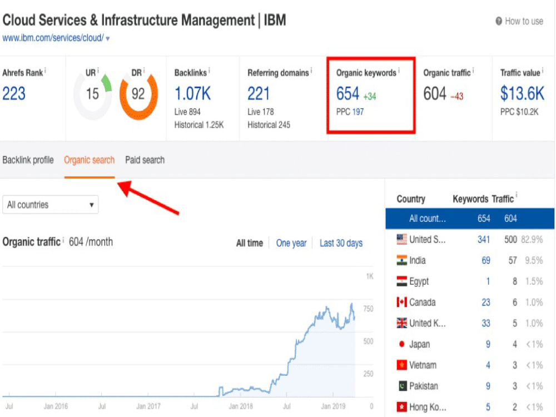
Task: Click United Kingdom keywords count 33
Action: tap(486, 324)
